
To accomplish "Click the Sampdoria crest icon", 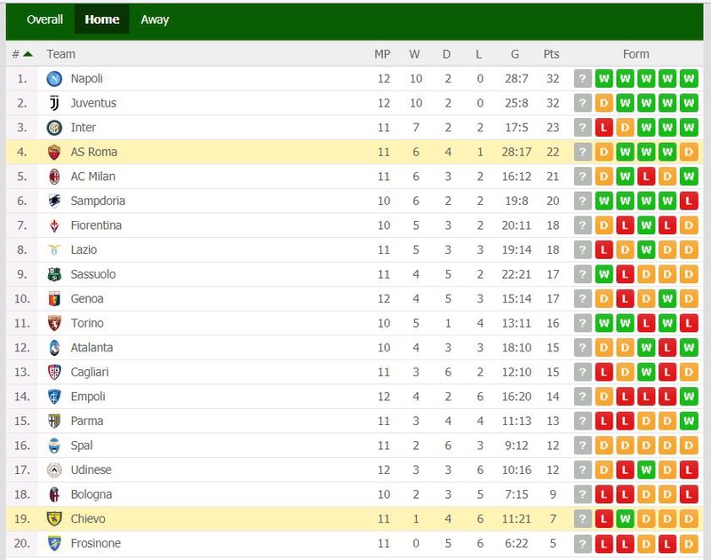I will [54, 201].
